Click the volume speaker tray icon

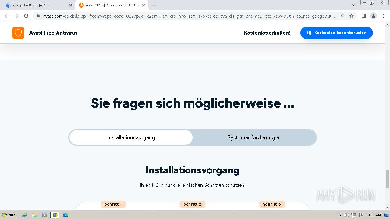tap(346, 215)
